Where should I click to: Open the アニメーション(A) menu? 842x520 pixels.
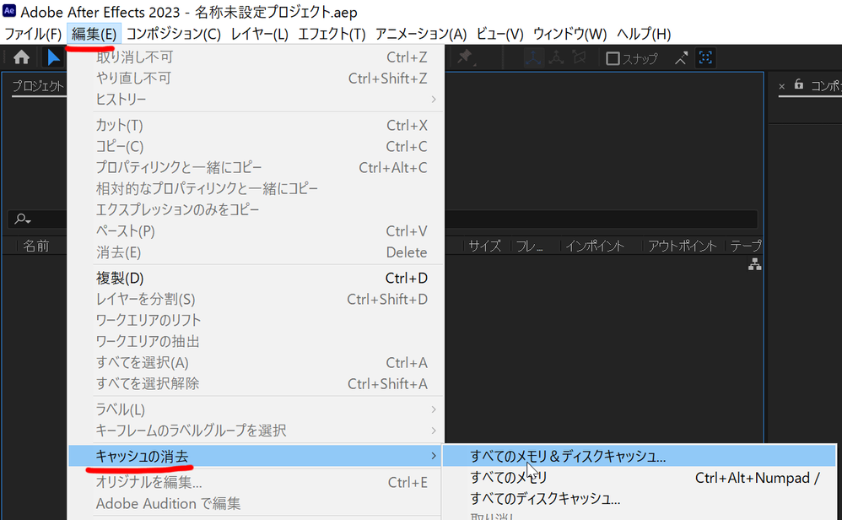tap(420, 34)
